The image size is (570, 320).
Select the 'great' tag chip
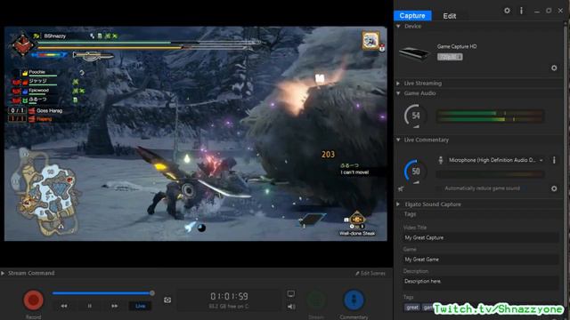pos(412,308)
